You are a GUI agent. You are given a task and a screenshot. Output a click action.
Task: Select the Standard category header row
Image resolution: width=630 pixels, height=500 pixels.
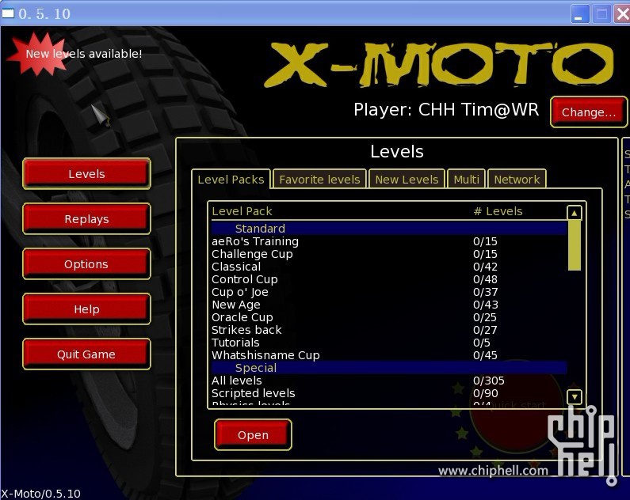[389, 229]
